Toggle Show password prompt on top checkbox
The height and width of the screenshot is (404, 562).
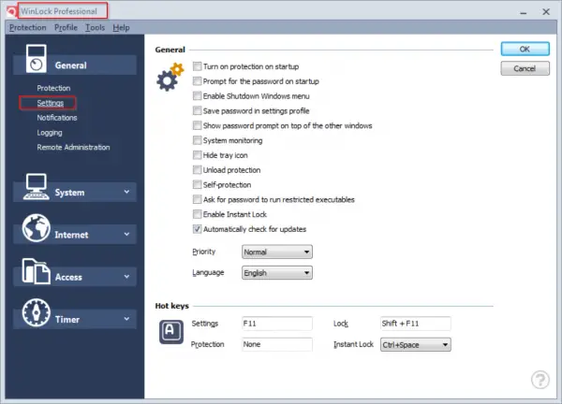197,125
